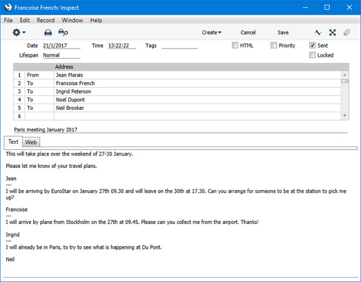
Task: Toggle the Locked checkbox
Action: coord(312,55)
